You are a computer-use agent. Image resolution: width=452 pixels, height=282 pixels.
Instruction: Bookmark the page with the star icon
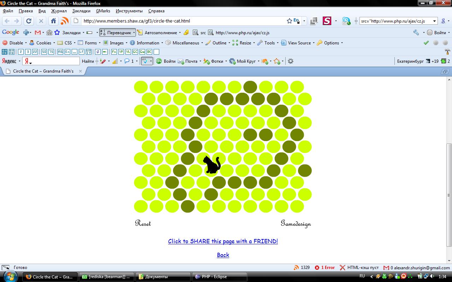(289, 21)
